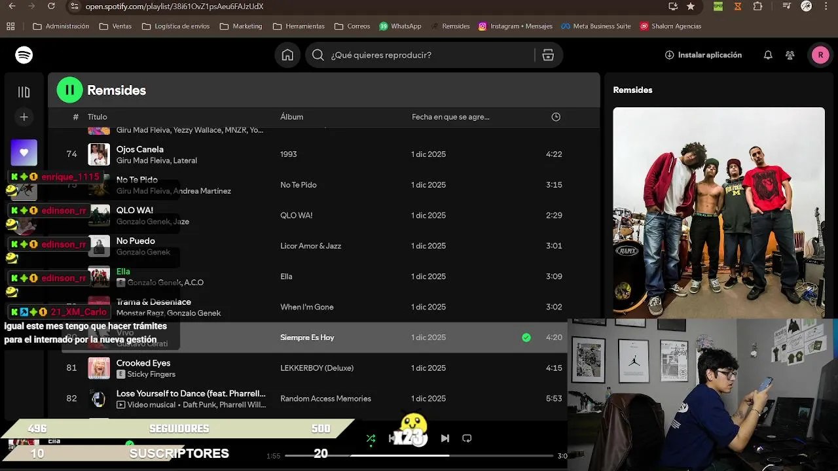Toggle repeat in the player bar
This screenshot has height=471, width=838.
click(467, 438)
